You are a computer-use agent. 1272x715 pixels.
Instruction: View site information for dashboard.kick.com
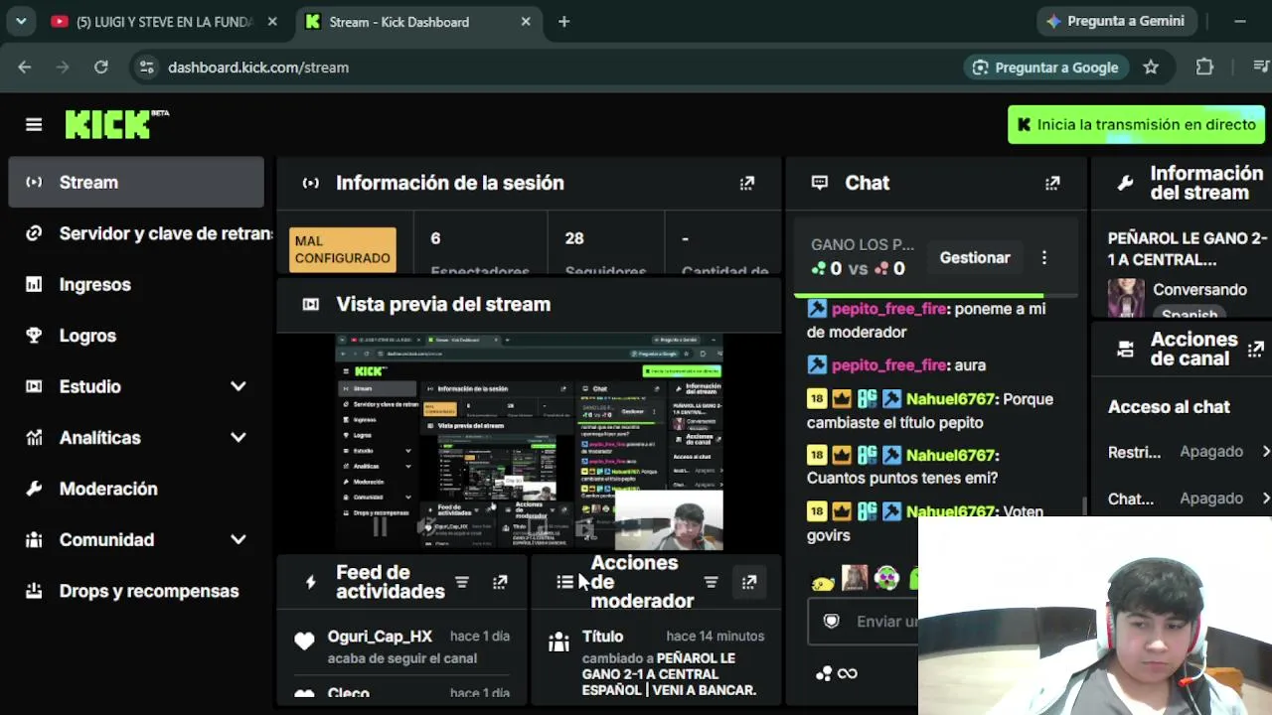(x=146, y=68)
